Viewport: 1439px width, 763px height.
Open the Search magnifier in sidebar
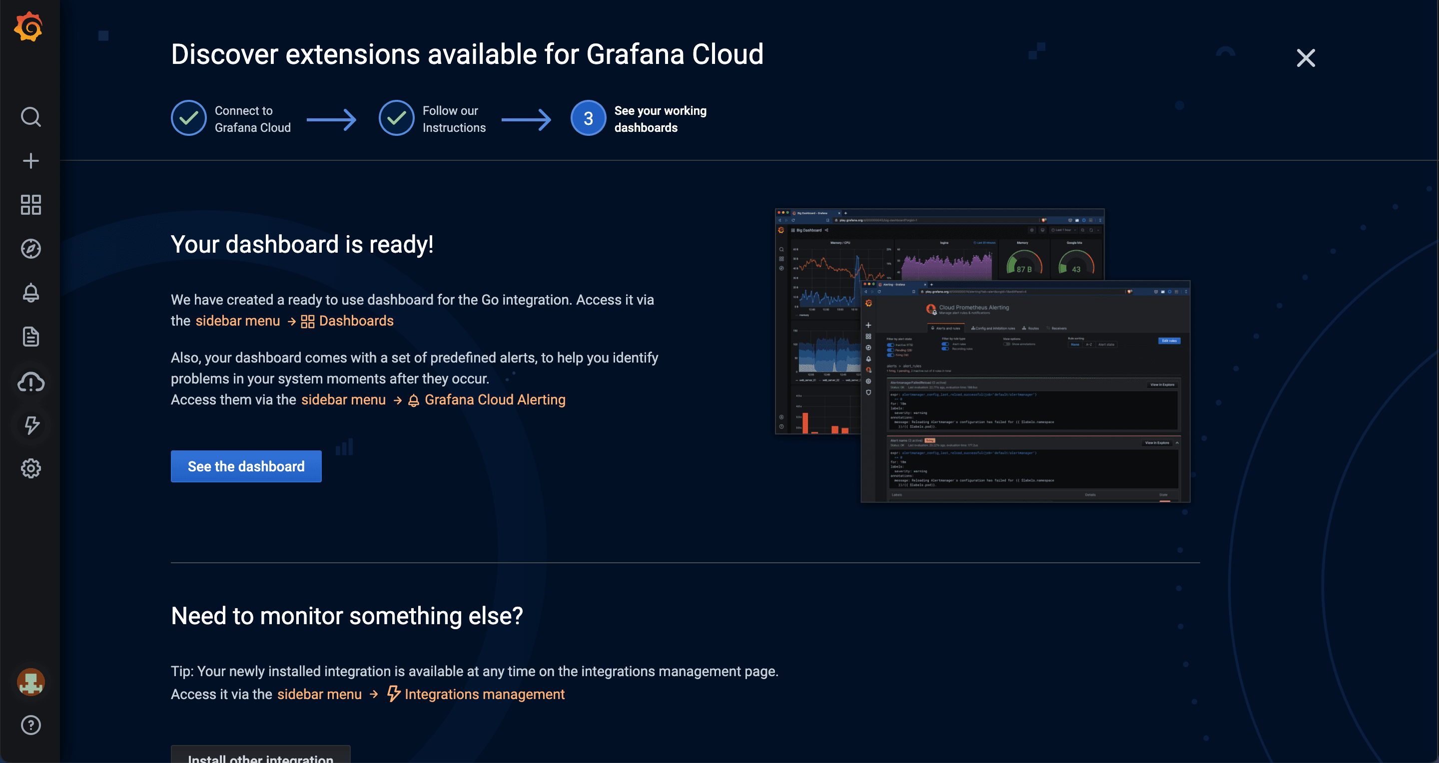(30, 117)
